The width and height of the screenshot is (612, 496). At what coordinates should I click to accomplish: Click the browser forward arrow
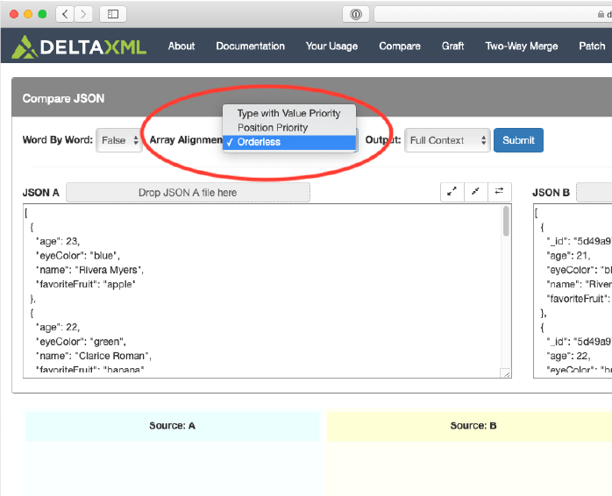click(x=84, y=14)
